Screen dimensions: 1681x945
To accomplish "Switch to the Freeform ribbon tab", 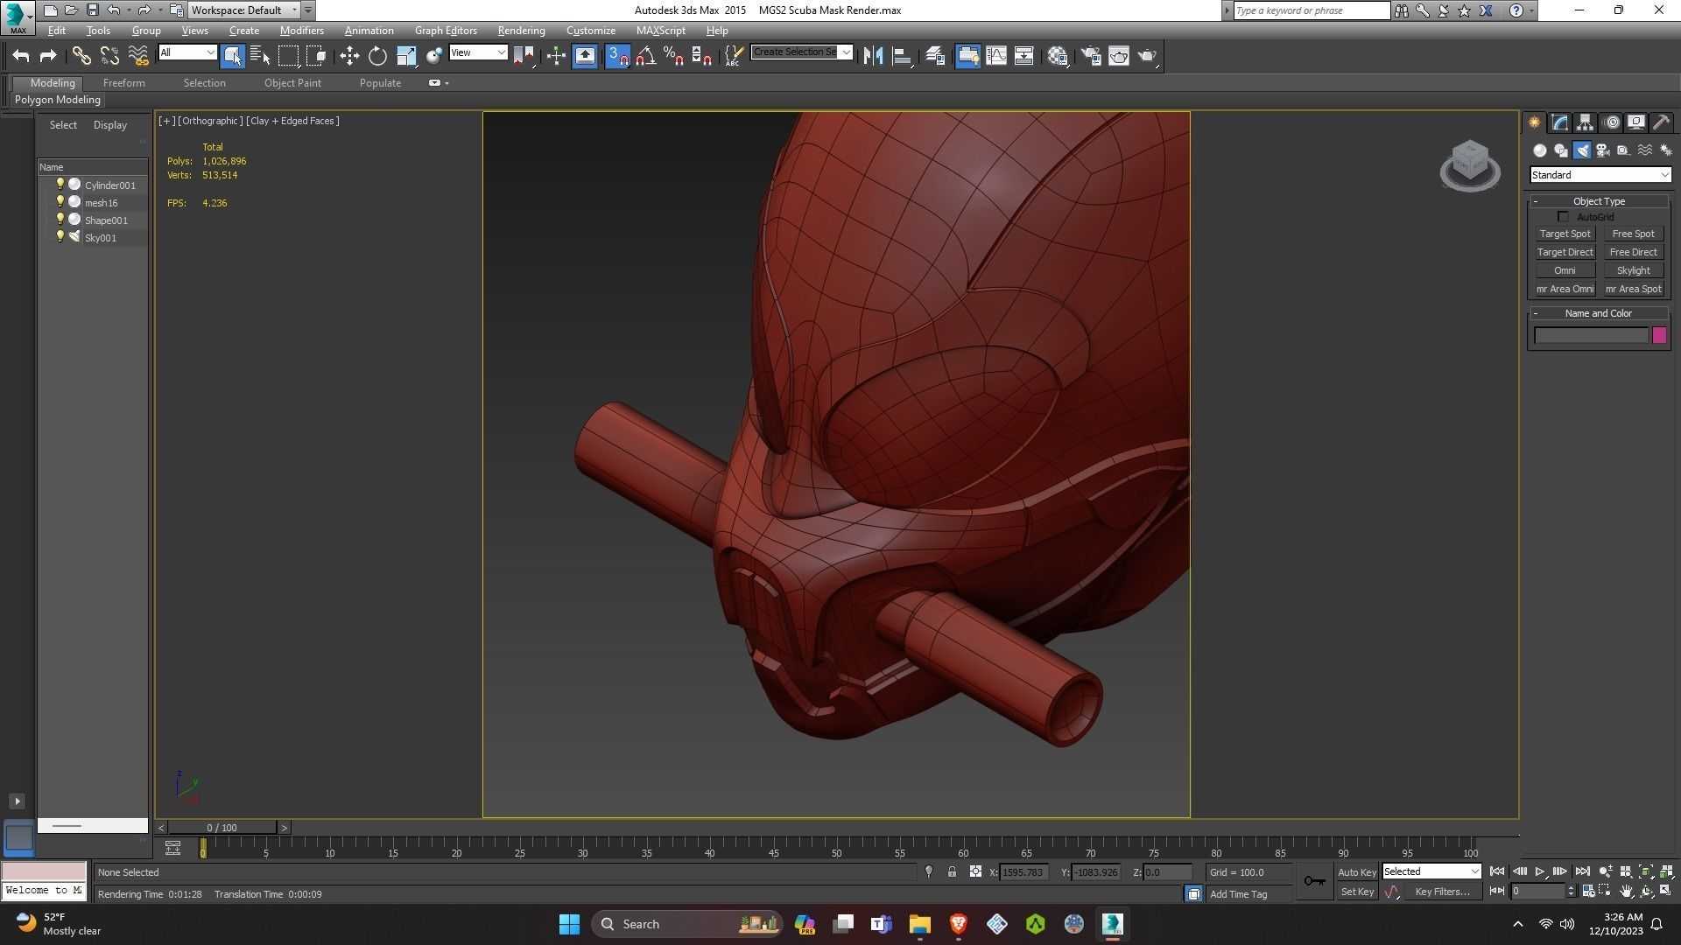I will coord(123,83).
